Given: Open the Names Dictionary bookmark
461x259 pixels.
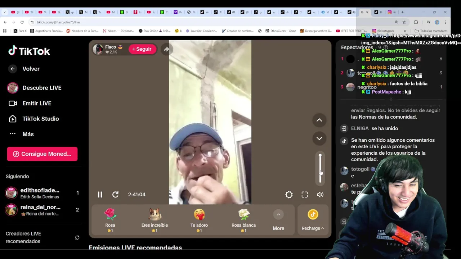Looking at the screenshot, I should pyautogui.click(x=118, y=31).
